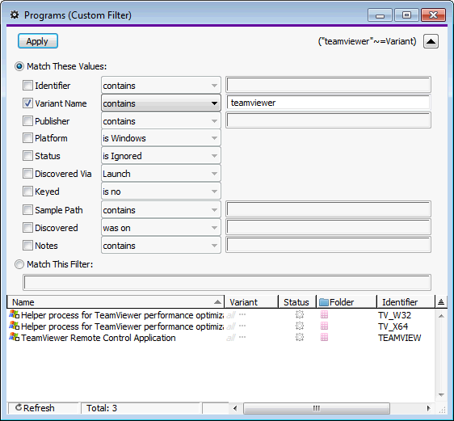The height and width of the screenshot is (421, 454).
Task: Click horizontal scrollbar left arrow
Action: [x=235, y=408]
